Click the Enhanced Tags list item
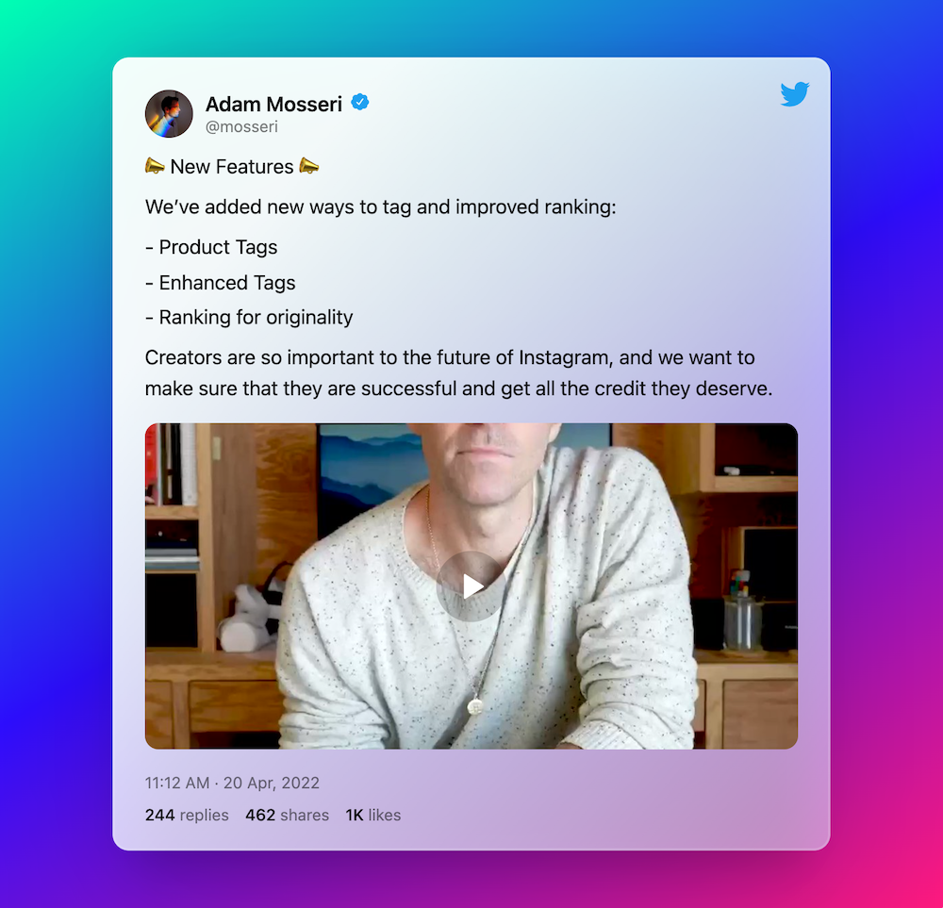This screenshot has height=908, width=943. [220, 283]
